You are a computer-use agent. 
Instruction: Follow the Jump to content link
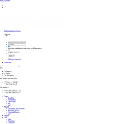(x=5, y=1)
